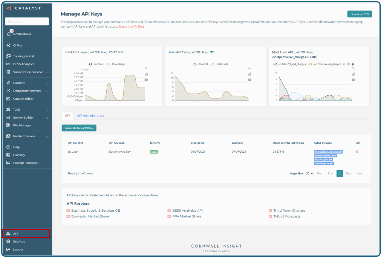Click the Content paperclip icon

pos(8,83)
